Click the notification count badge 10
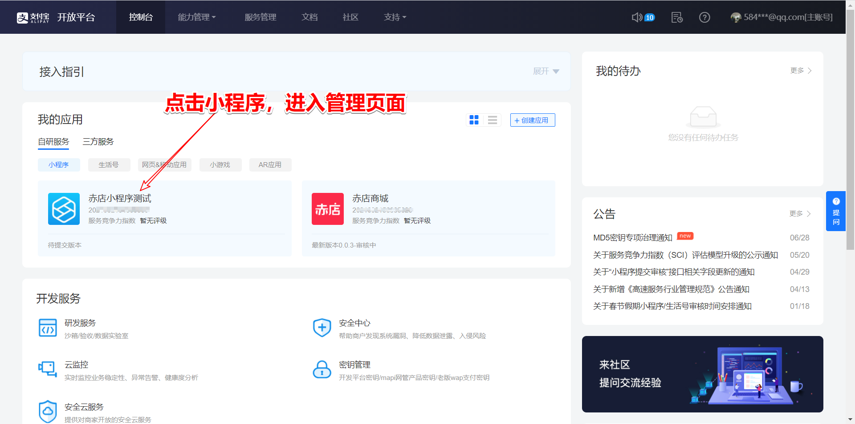The width and height of the screenshot is (855, 424). coord(650,17)
